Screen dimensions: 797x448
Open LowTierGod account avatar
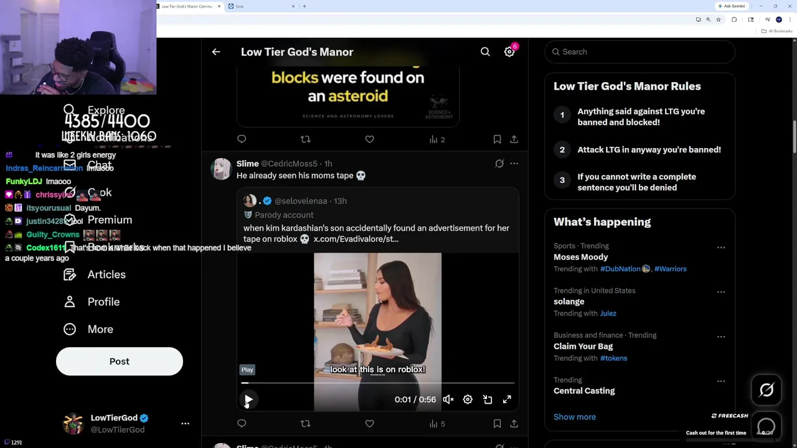point(73,424)
